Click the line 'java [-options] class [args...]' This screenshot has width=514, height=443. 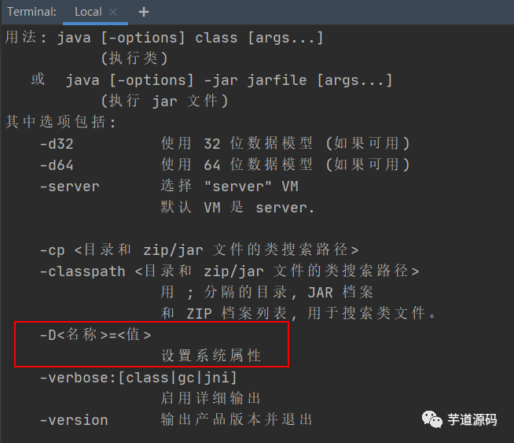coord(190,38)
